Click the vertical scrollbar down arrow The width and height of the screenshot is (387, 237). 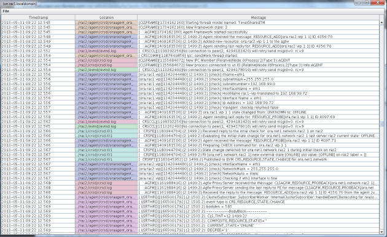click(381, 232)
